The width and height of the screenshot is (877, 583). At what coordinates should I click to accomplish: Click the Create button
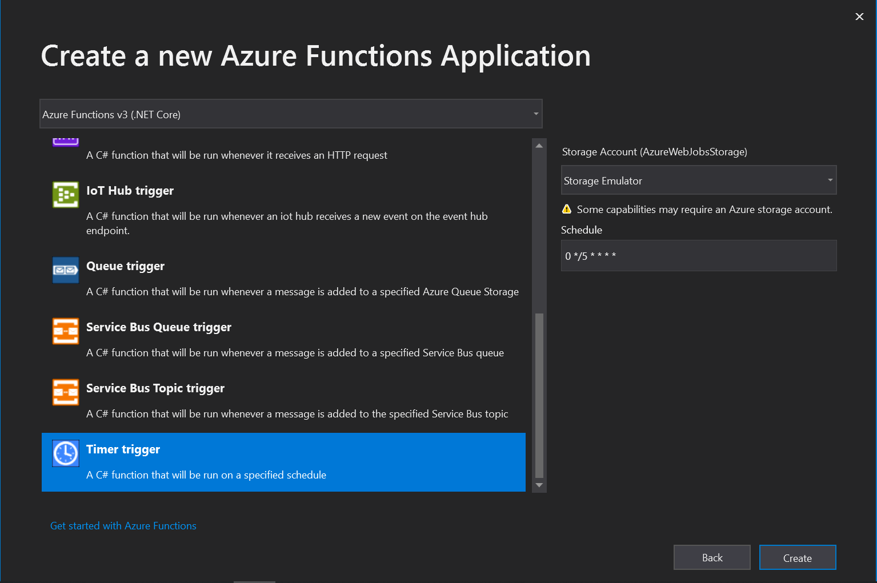tap(798, 557)
